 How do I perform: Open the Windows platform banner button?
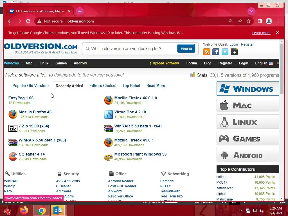[248, 89]
